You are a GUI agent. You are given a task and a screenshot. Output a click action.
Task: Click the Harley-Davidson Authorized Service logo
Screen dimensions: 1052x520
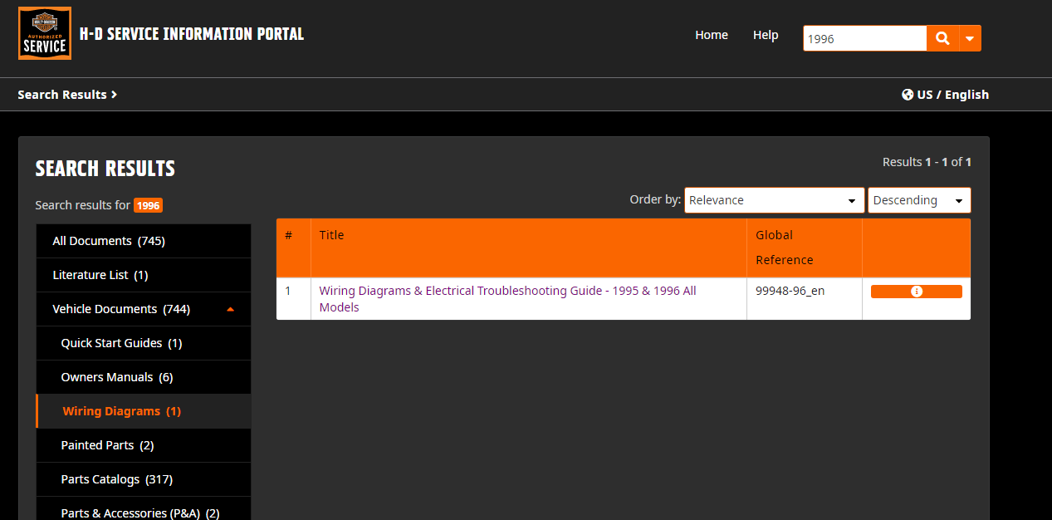(x=45, y=34)
